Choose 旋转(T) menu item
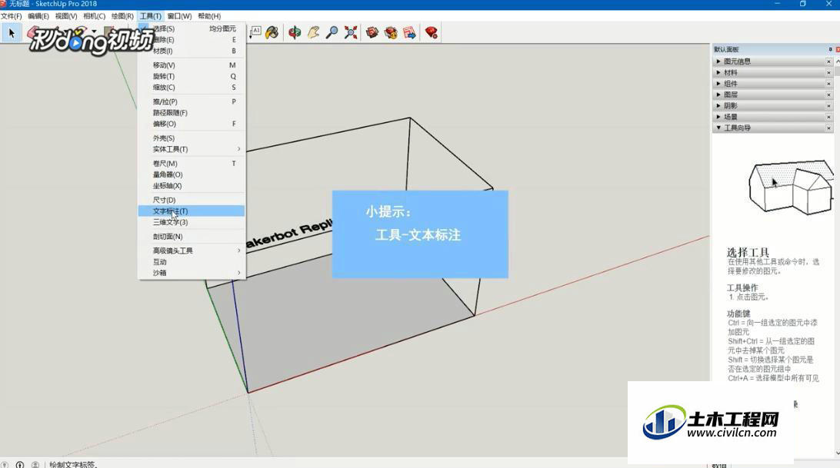 click(x=192, y=77)
